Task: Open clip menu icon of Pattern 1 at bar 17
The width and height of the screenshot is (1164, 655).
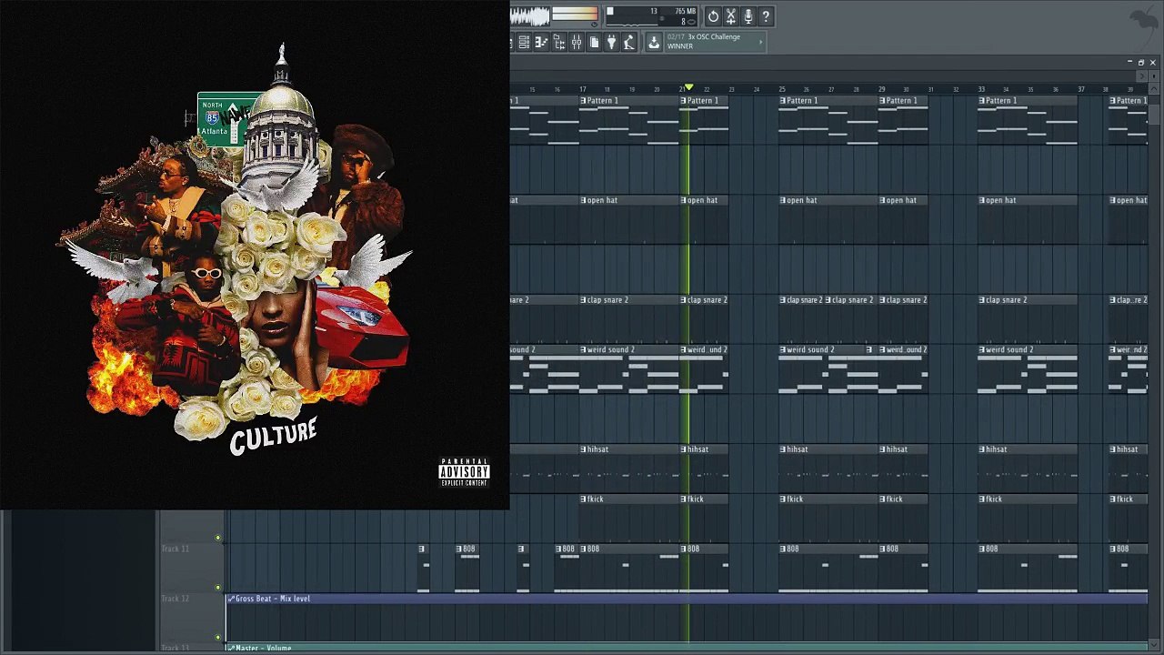Action: coord(585,101)
